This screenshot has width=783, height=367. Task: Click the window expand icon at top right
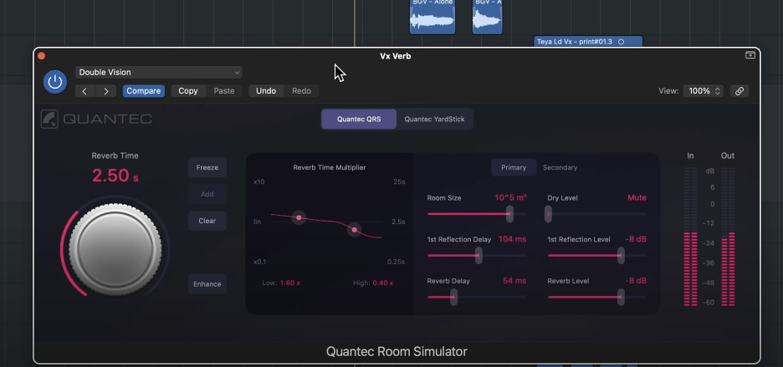click(x=750, y=55)
